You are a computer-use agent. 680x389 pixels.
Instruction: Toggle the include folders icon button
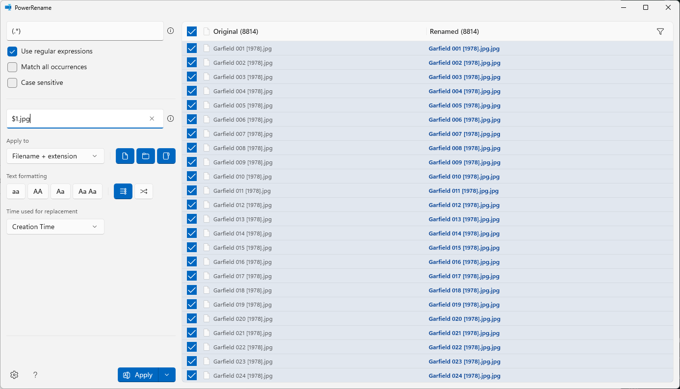pyautogui.click(x=146, y=156)
